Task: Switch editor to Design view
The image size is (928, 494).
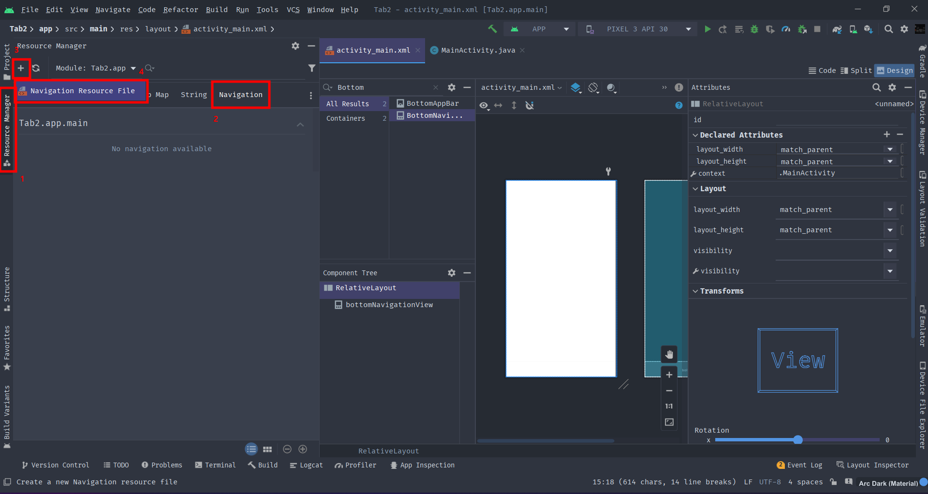Action: (x=895, y=71)
